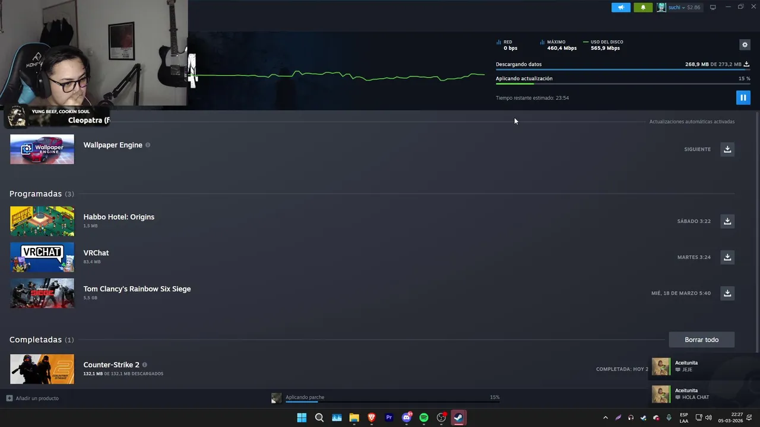Open Aceitunita JEJE chat notification

point(704,367)
